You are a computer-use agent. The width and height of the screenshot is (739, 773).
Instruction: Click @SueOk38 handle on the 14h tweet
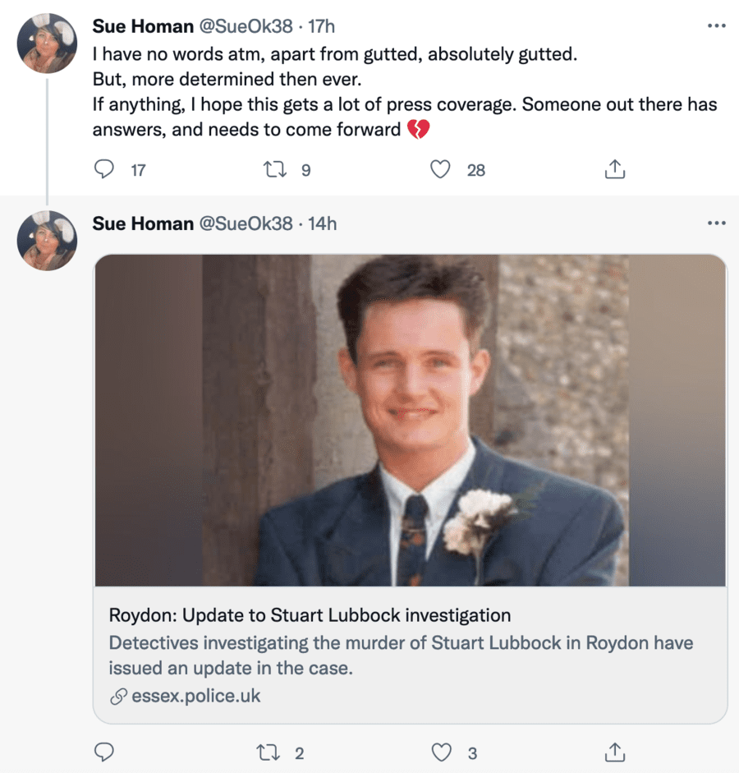coord(246,223)
